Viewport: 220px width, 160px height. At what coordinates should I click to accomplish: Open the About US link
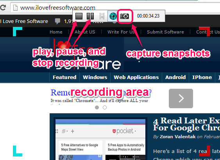tap(85, 32)
